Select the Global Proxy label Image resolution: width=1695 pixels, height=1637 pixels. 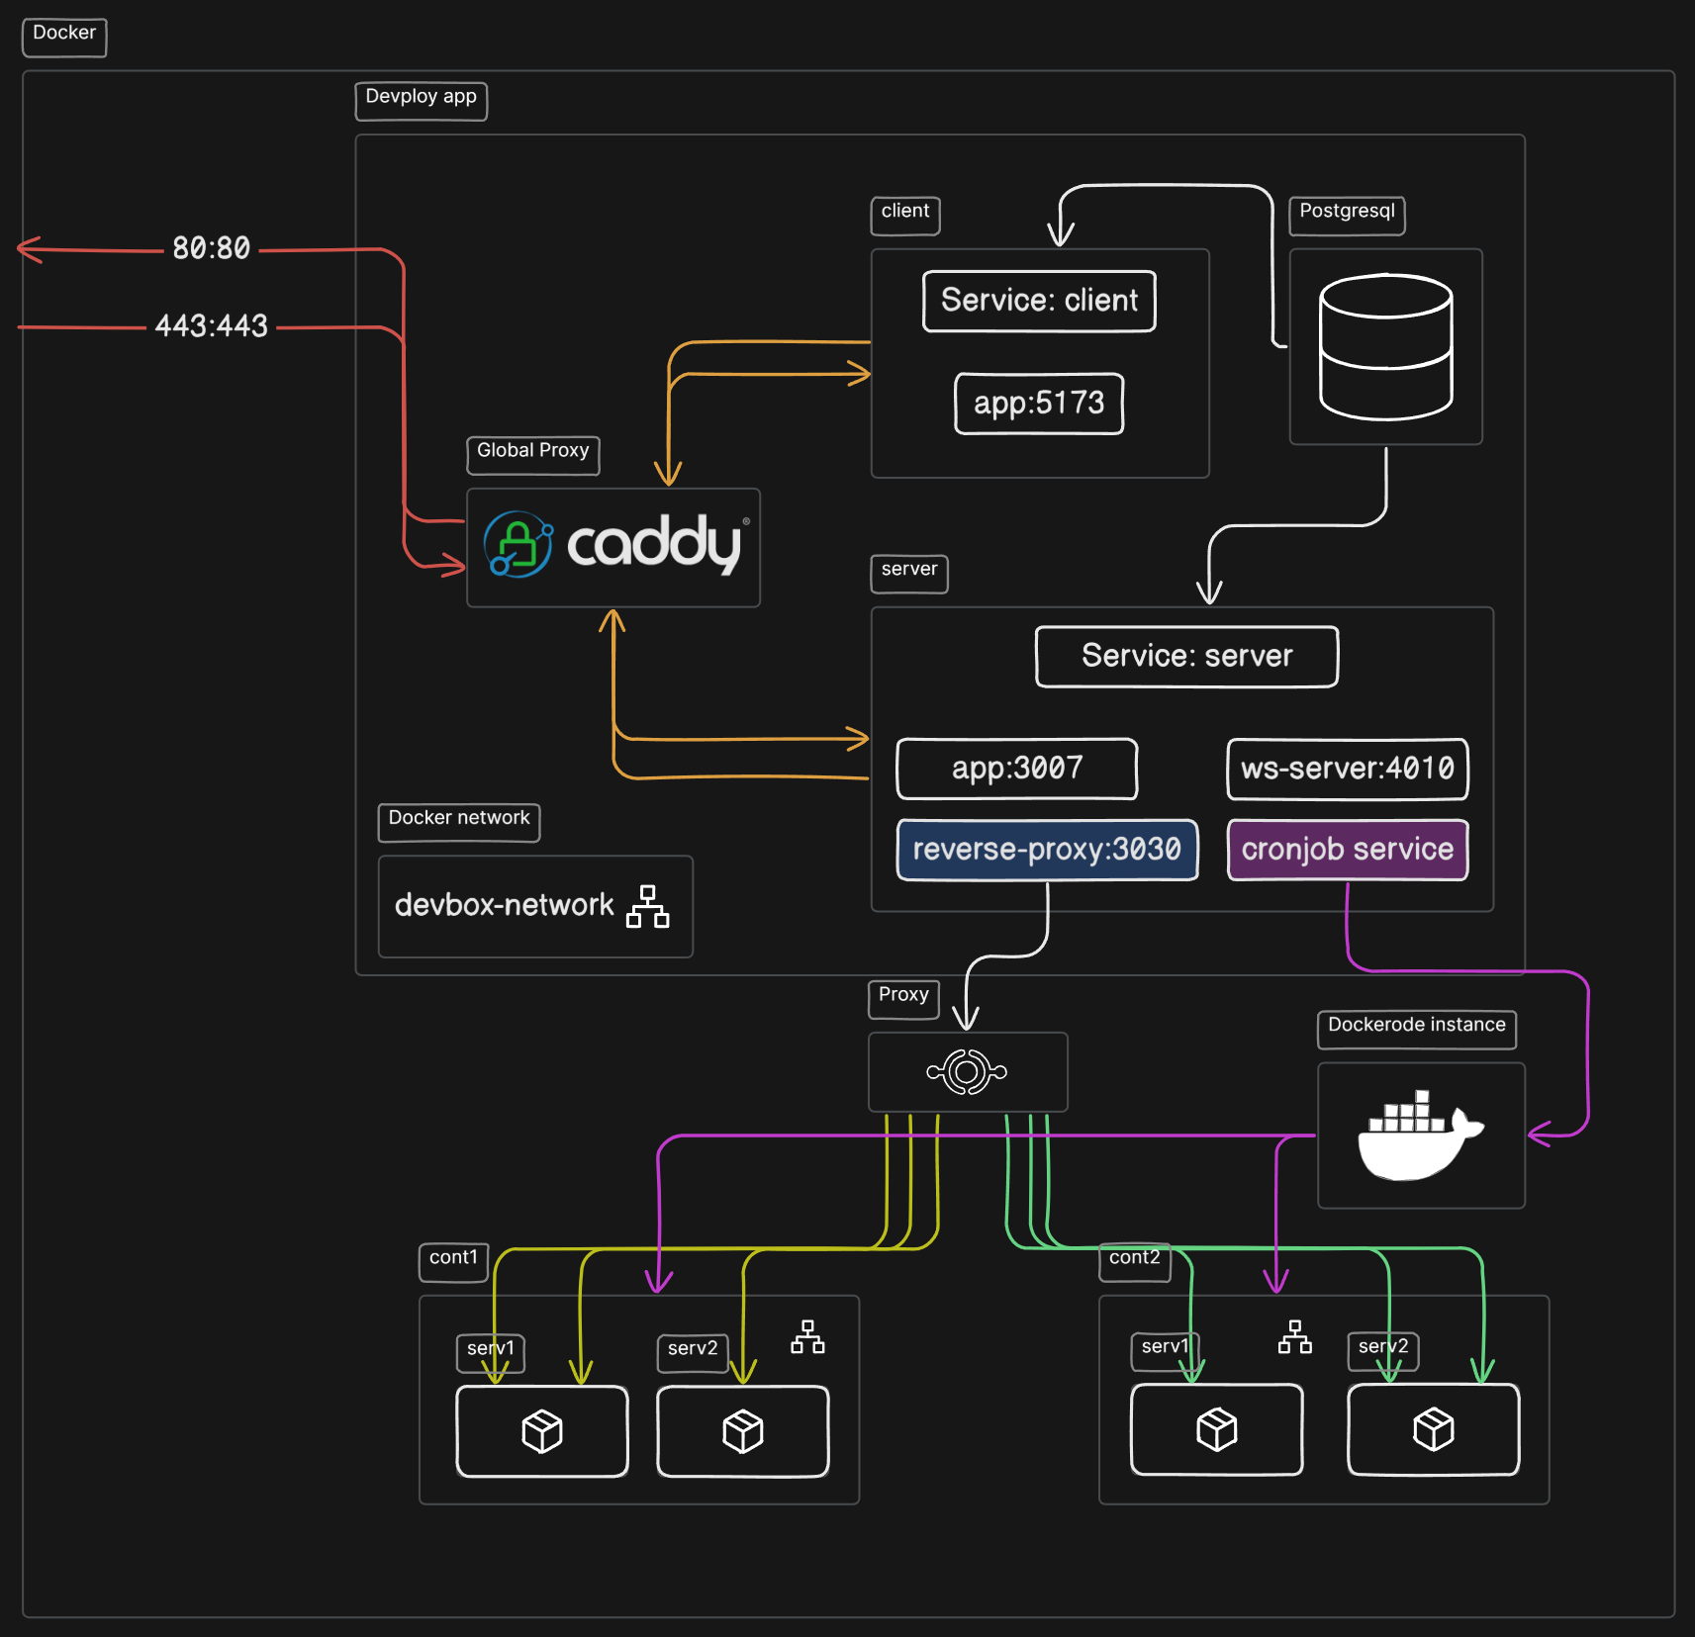pyautogui.click(x=533, y=455)
